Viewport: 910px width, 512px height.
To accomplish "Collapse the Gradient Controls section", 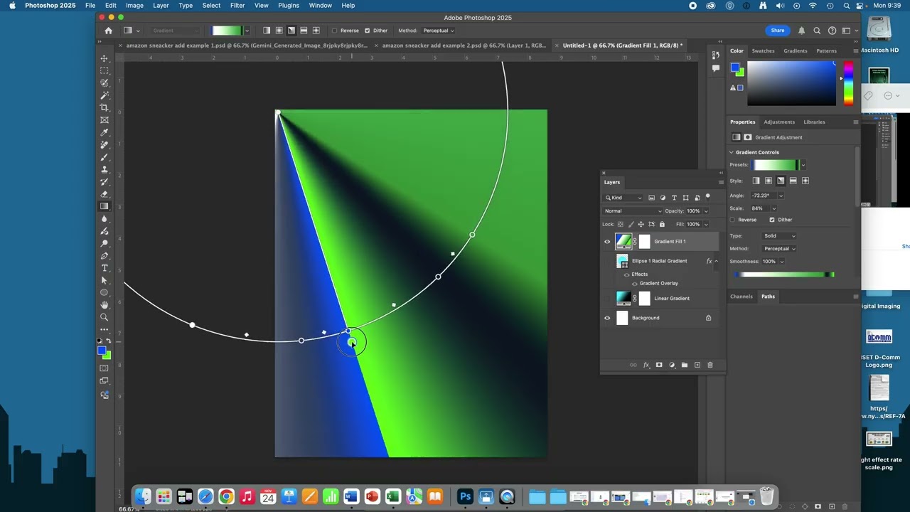I will click(732, 152).
